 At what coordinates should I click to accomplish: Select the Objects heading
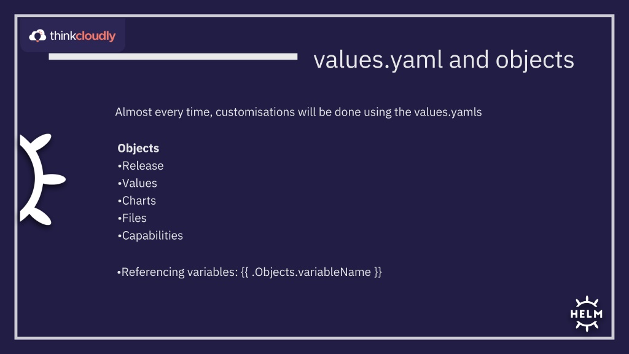(138, 148)
